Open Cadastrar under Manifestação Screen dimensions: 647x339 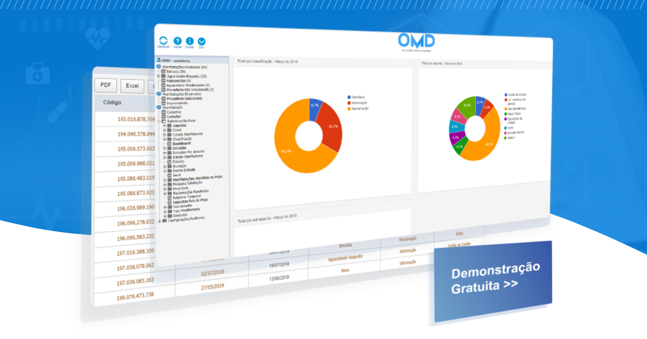pos(174,111)
